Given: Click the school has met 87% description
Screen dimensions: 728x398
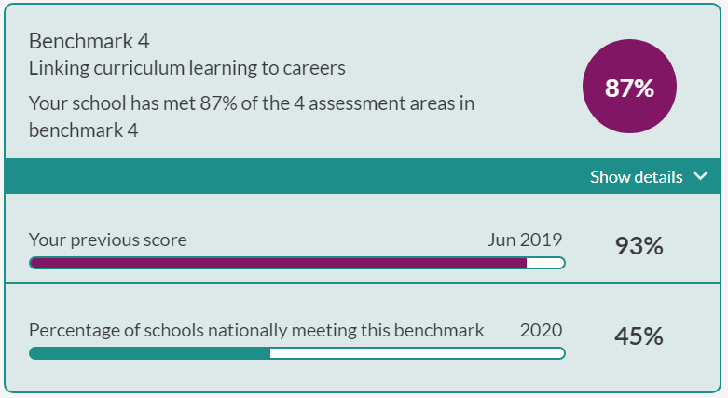Looking at the screenshot, I should coord(252,117).
